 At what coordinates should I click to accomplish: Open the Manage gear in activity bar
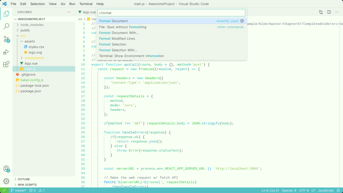(x=6, y=181)
